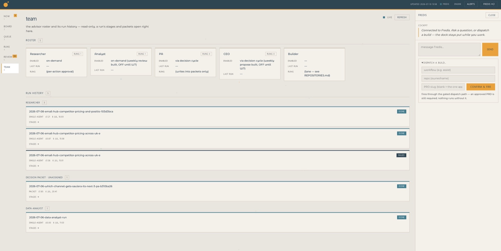Open the Builder roster card

(x=314, y=64)
